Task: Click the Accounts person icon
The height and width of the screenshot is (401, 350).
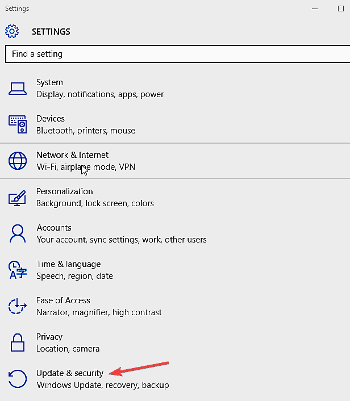Action: (x=18, y=233)
